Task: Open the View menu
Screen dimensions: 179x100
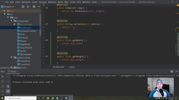Action: pyautogui.click(x=18, y=2)
